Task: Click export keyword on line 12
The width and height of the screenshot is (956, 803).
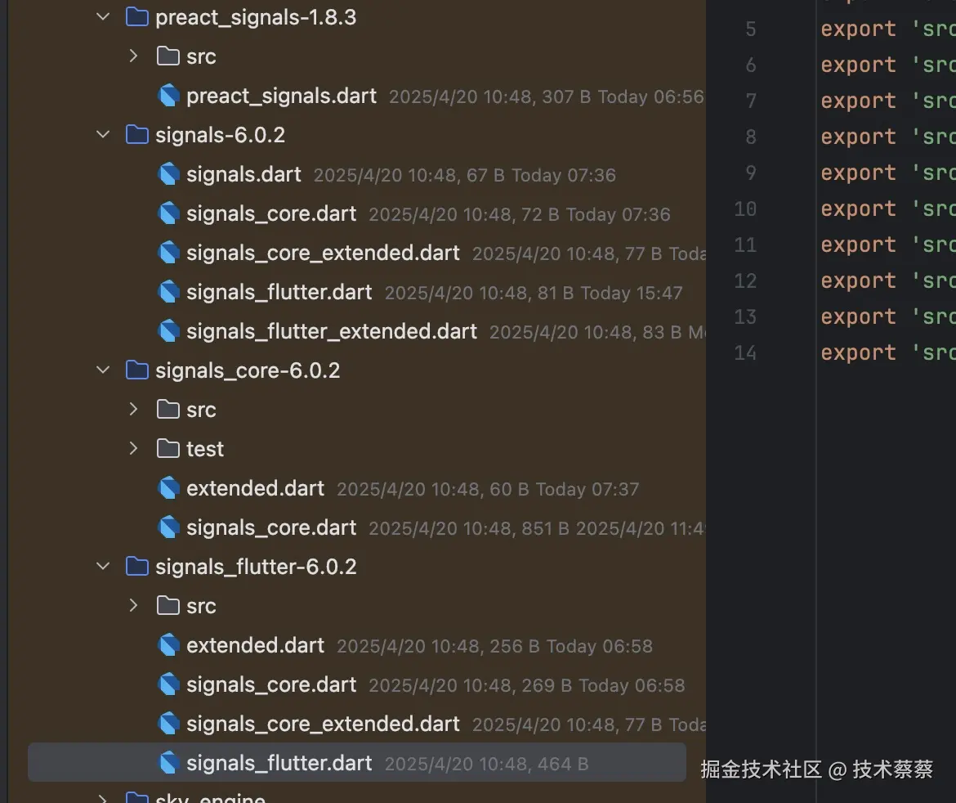Action: coord(859,280)
